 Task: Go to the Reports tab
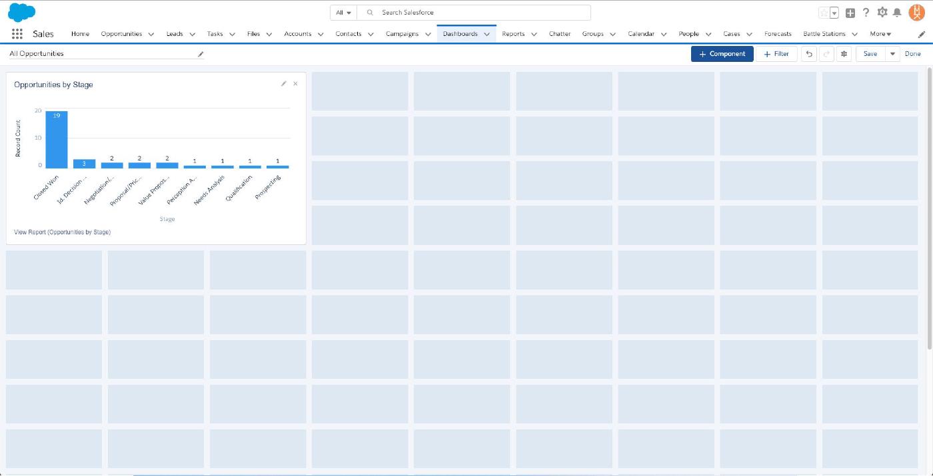point(512,34)
